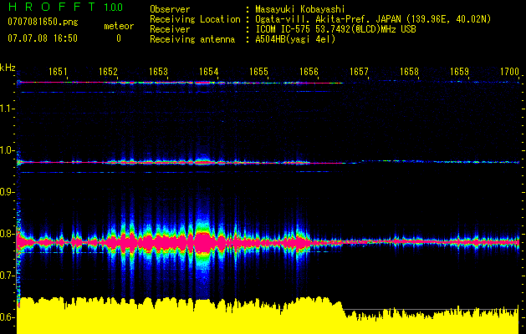Viewport: 526px width, 334px height.
Task: Click the HROFFT 1.0.0 title text
Action: tap(65, 7)
